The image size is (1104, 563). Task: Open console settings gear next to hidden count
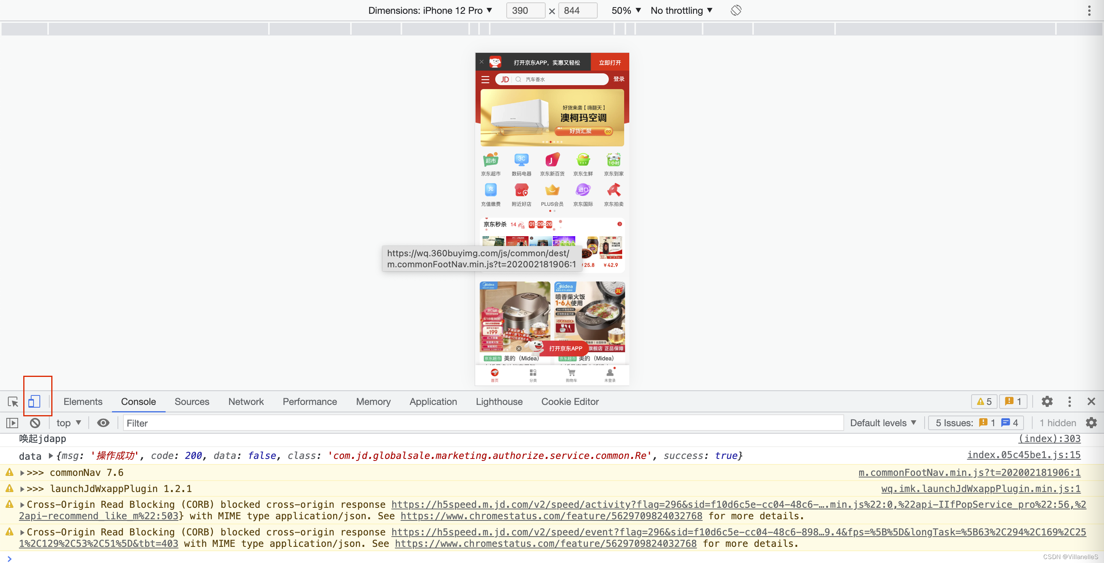click(1091, 423)
